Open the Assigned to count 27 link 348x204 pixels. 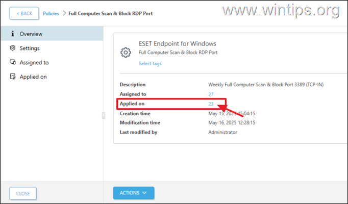point(211,94)
